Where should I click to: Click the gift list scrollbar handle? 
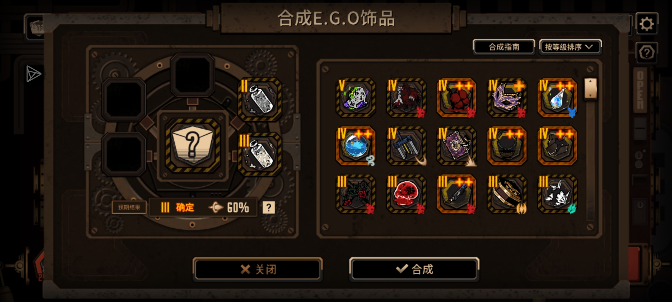(590, 88)
